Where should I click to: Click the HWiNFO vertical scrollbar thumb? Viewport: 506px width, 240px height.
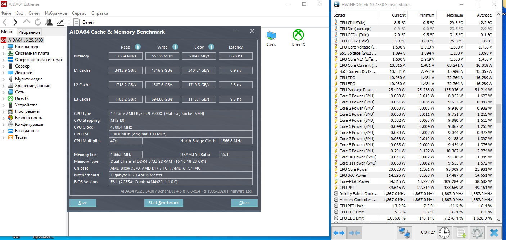[498, 114]
